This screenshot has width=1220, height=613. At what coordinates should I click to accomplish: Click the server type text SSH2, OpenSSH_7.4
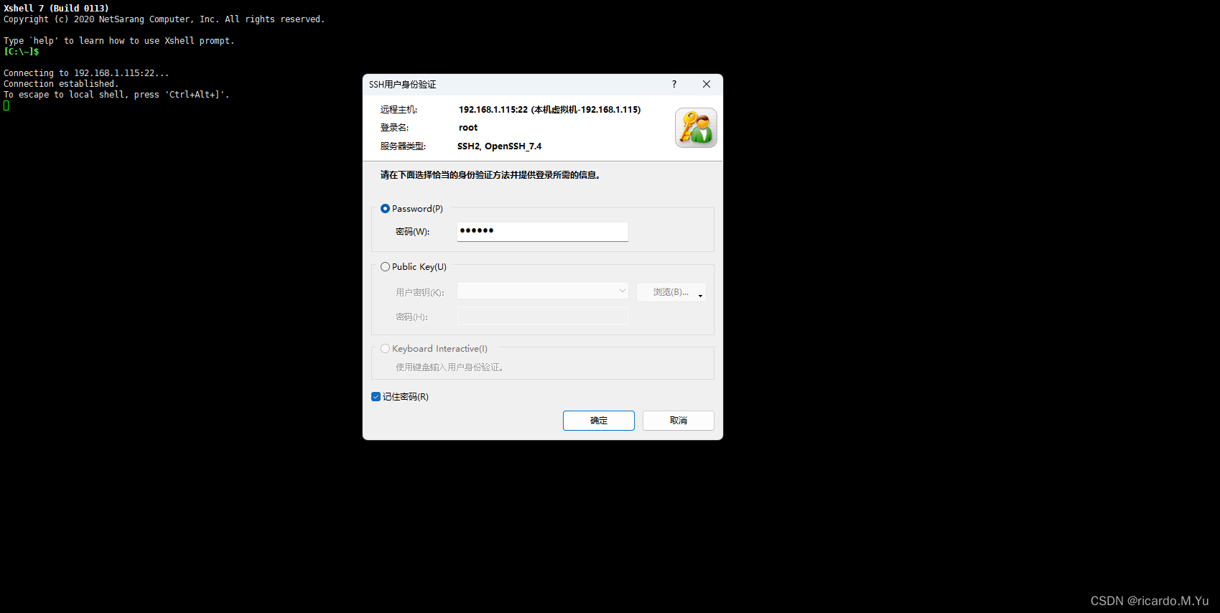click(500, 146)
